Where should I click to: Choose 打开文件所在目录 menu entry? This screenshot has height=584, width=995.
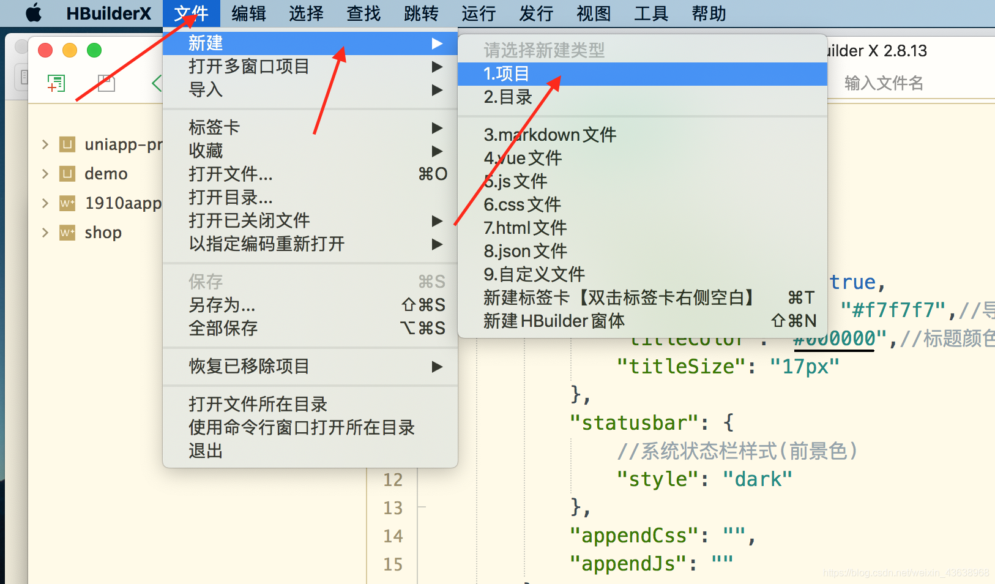point(310,404)
